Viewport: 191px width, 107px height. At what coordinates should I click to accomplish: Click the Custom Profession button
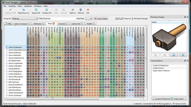click(161, 99)
